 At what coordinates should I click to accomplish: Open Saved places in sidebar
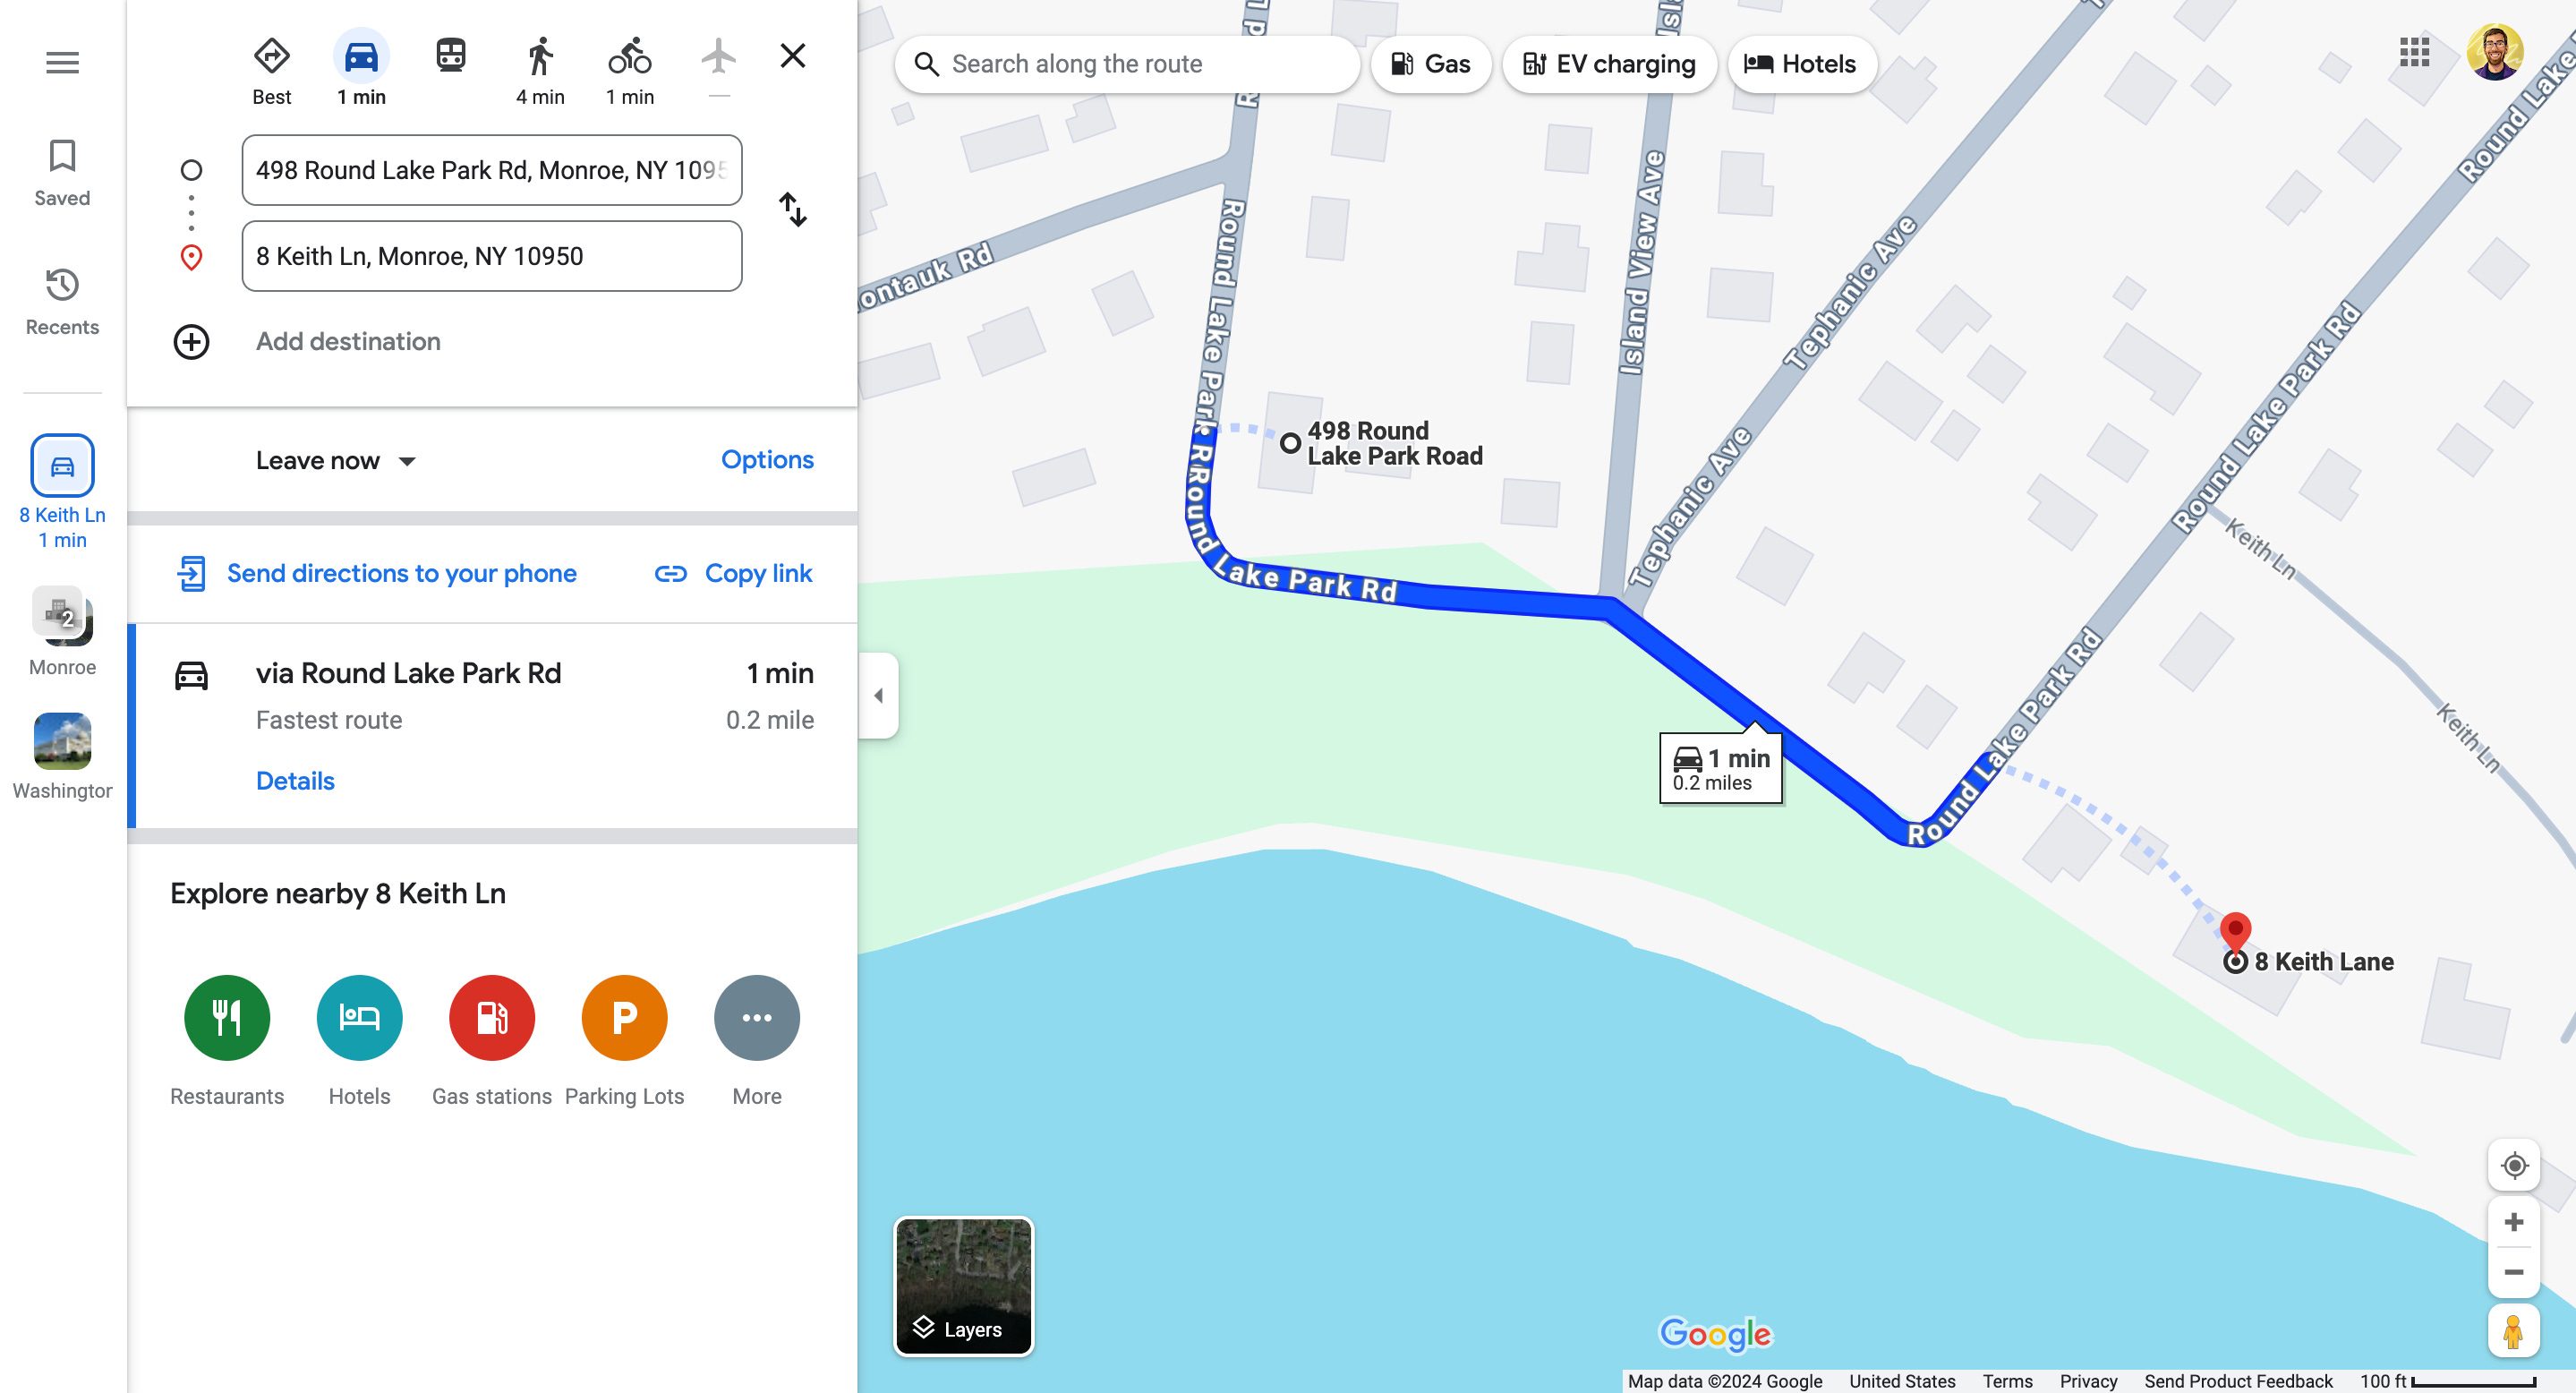tap(62, 173)
